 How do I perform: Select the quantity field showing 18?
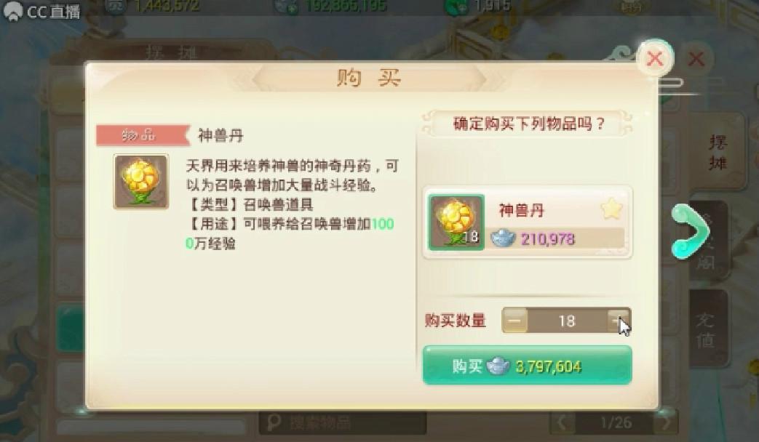click(566, 320)
